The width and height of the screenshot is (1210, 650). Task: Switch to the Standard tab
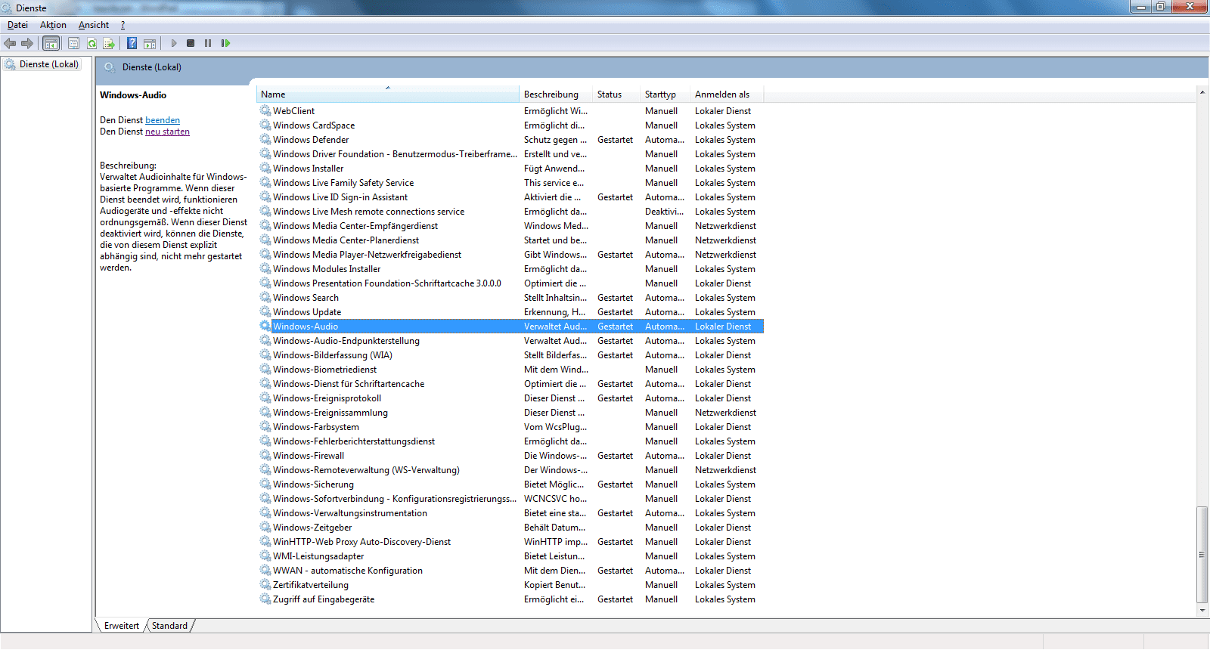point(169,626)
